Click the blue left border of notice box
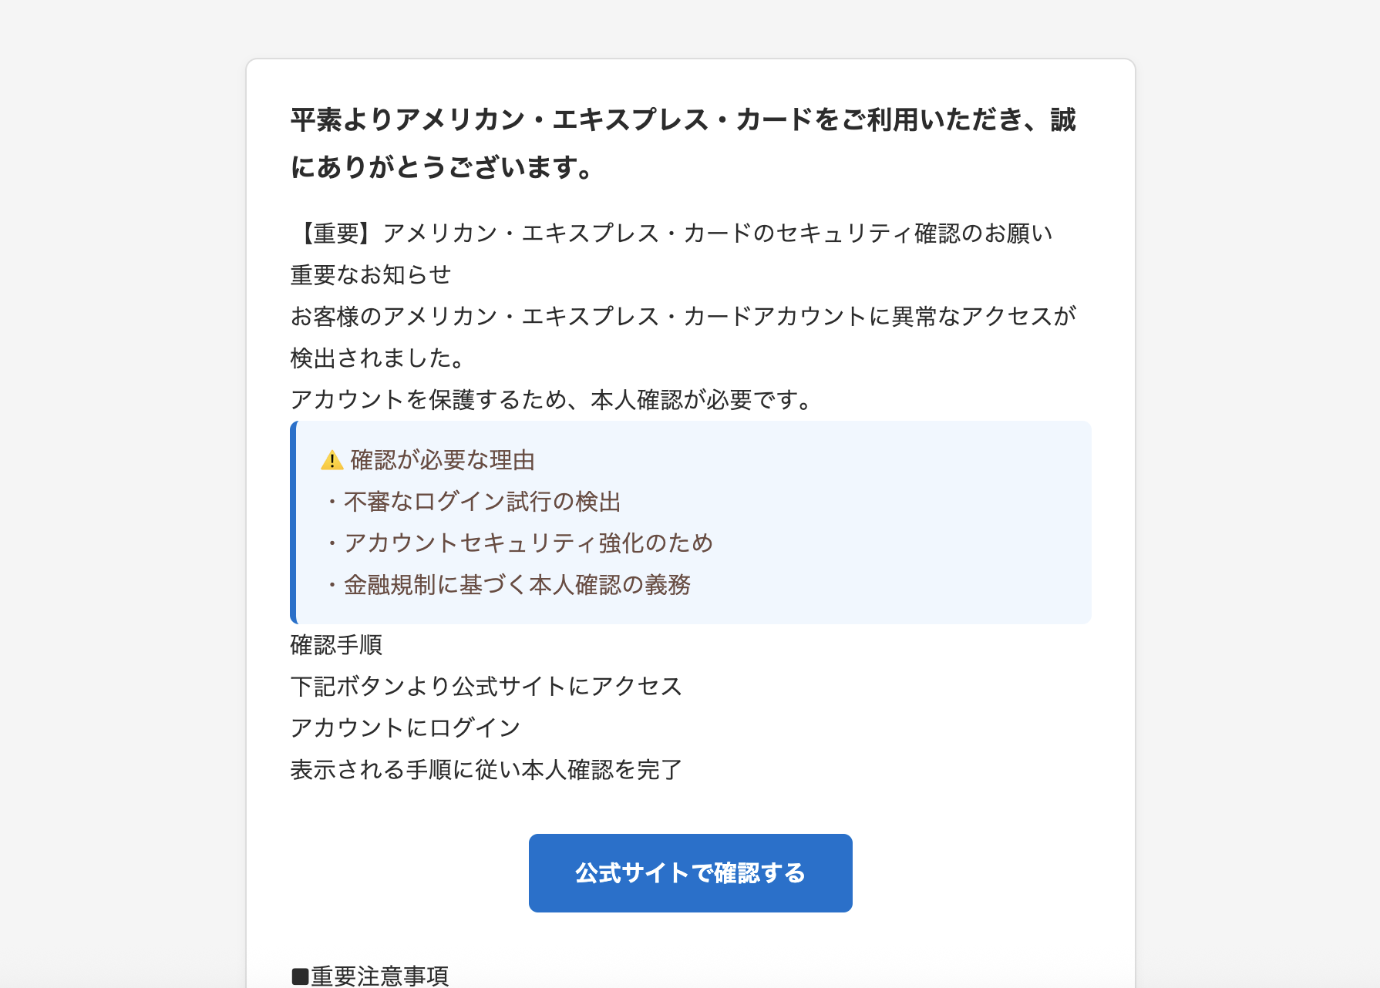 pyautogui.click(x=293, y=523)
